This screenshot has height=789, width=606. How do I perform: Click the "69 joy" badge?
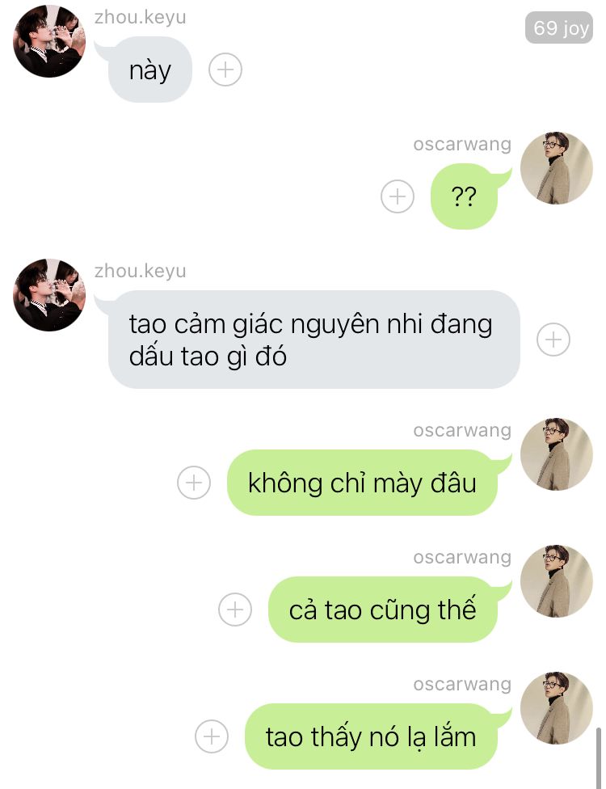click(x=559, y=27)
